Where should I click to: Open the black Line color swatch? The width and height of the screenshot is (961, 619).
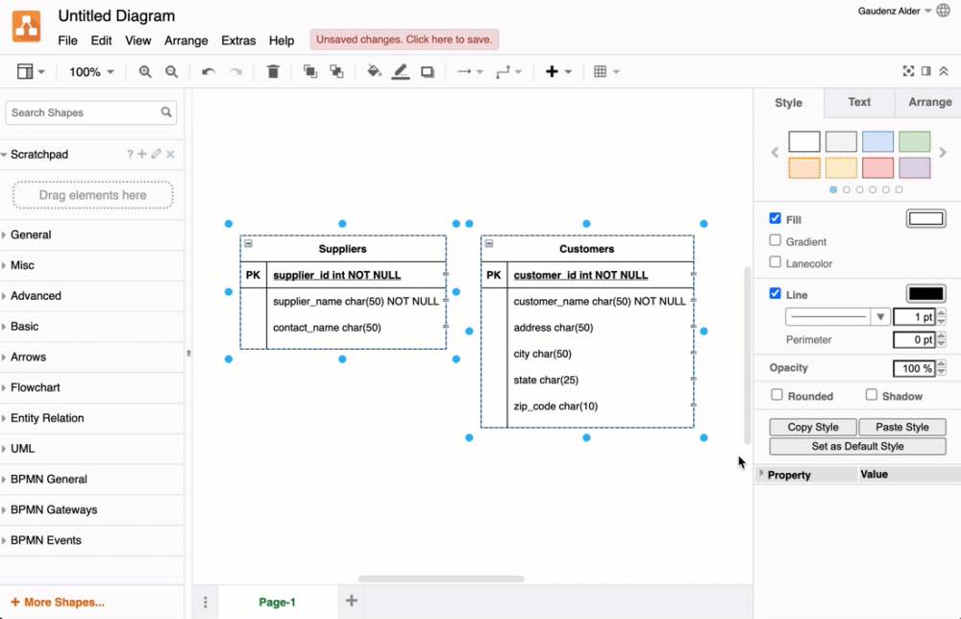[x=925, y=293]
